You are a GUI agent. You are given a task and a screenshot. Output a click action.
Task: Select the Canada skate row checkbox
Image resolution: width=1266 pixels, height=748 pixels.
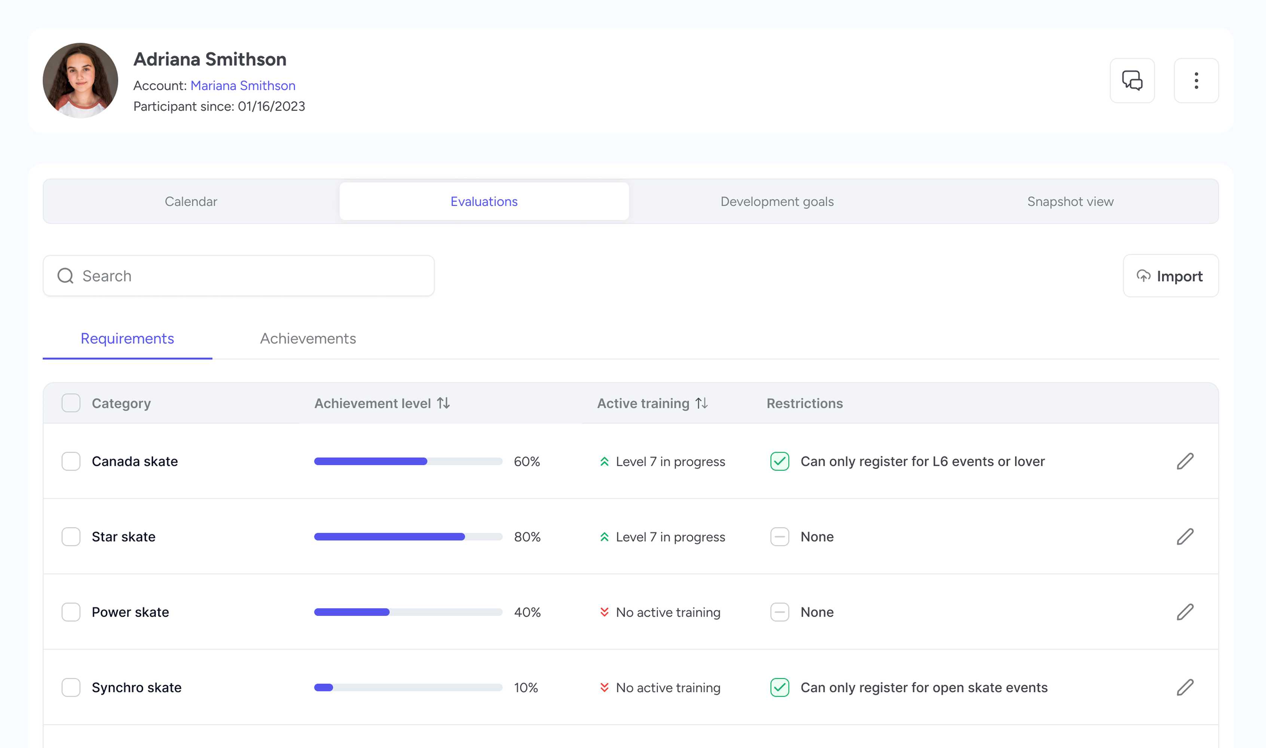(71, 461)
